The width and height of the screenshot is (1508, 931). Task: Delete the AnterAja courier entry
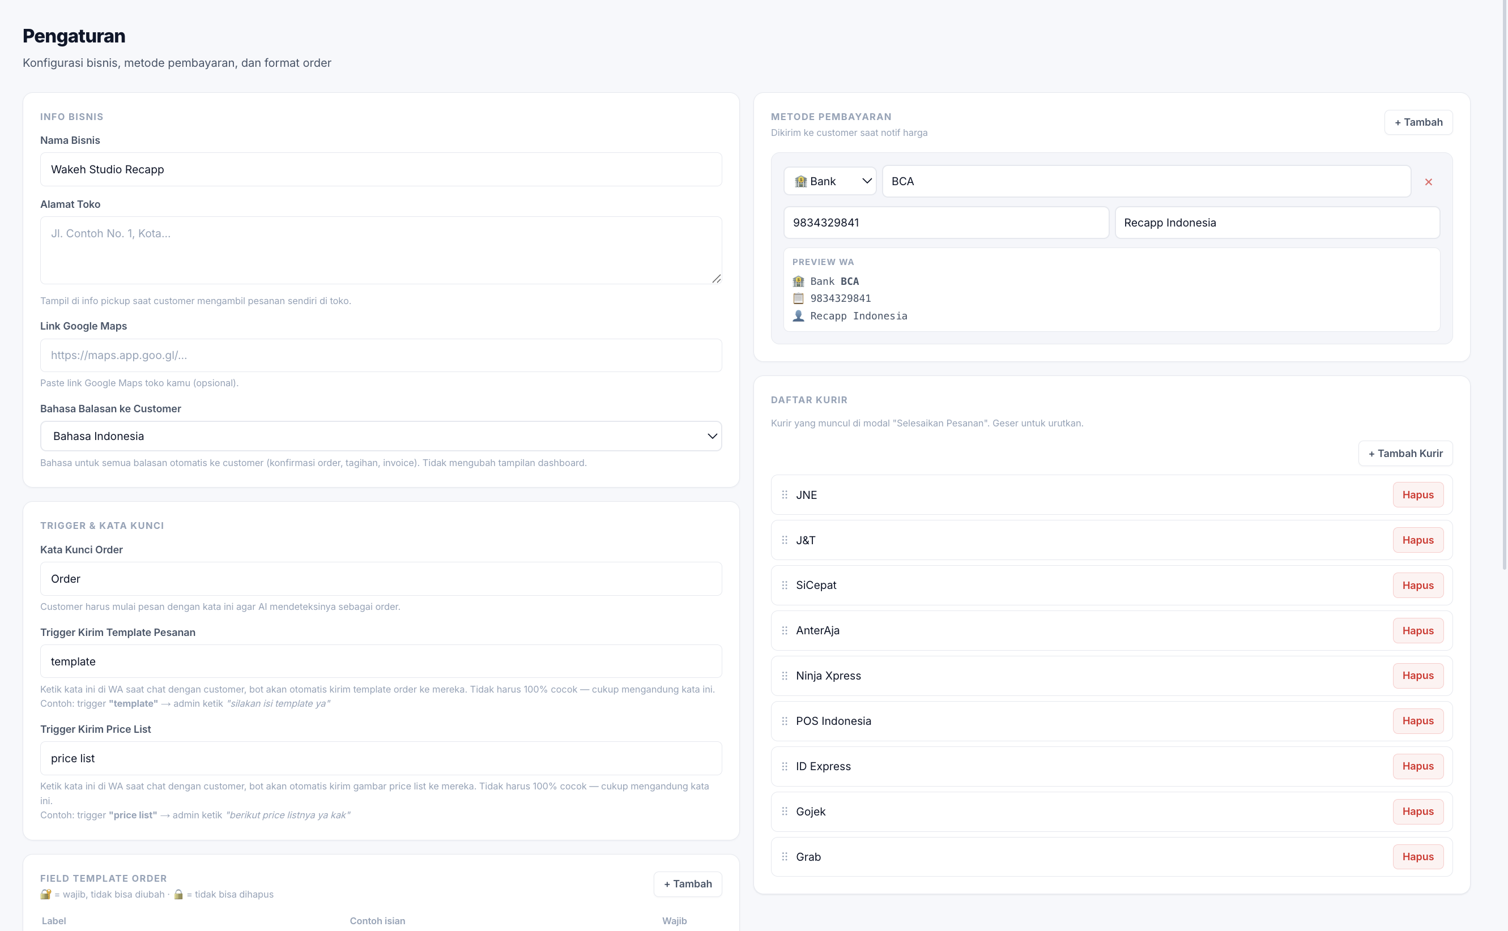coord(1418,630)
